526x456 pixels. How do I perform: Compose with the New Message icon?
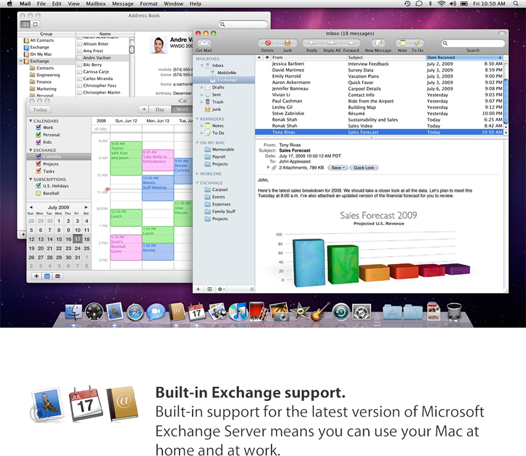[379, 43]
